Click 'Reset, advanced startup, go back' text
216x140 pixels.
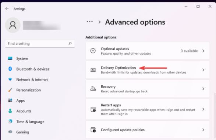124,91
